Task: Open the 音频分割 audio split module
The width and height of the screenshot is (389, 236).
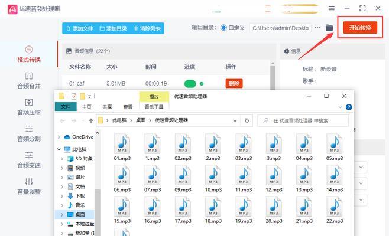Action: (29, 133)
